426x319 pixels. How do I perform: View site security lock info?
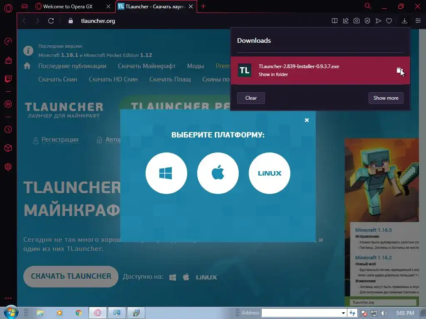click(x=71, y=21)
